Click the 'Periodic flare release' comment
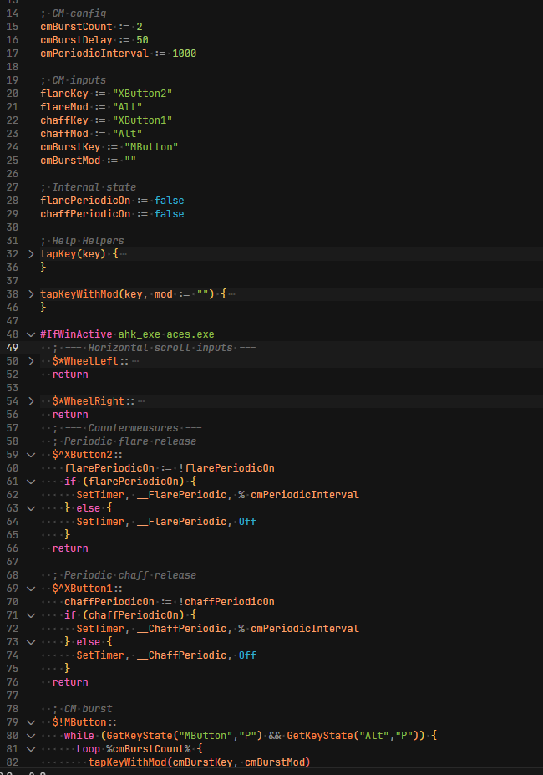This screenshot has height=775, width=543. pos(124,441)
